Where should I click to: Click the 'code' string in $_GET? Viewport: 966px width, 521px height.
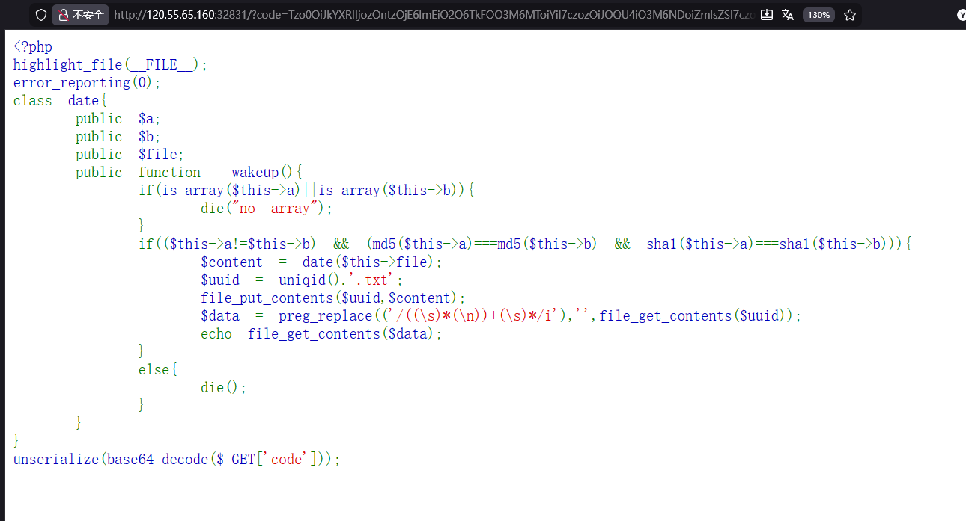[x=285, y=459]
